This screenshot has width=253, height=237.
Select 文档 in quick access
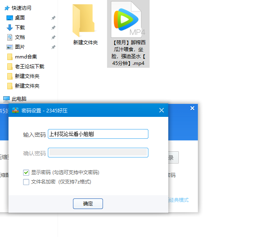(19, 37)
